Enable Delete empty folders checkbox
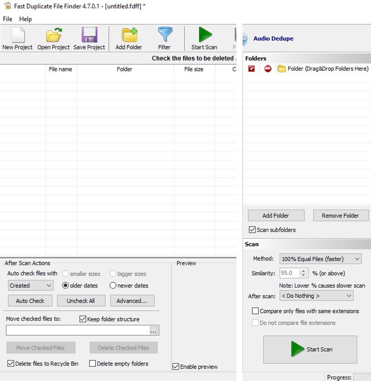This screenshot has height=381, width=371. (x=93, y=363)
